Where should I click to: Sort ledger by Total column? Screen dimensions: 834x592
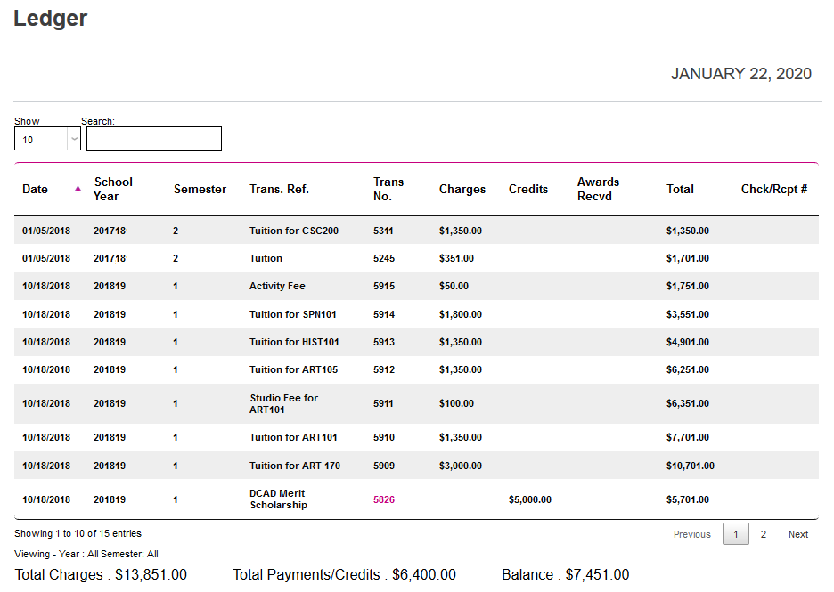(x=680, y=189)
